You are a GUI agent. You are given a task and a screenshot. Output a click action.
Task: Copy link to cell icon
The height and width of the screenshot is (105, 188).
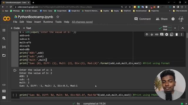[x=157, y=34]
